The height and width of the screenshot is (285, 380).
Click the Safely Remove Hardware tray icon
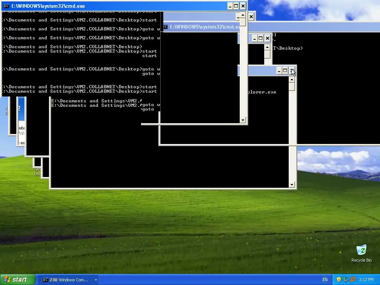[345, 280]
